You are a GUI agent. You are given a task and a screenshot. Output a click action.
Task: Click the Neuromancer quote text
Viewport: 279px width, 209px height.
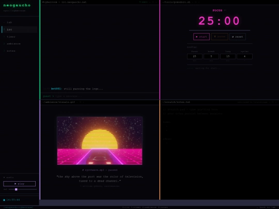coord(100,179)
